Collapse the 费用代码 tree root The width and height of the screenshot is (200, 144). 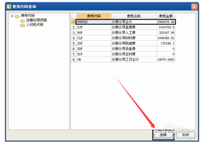(12, 16)
